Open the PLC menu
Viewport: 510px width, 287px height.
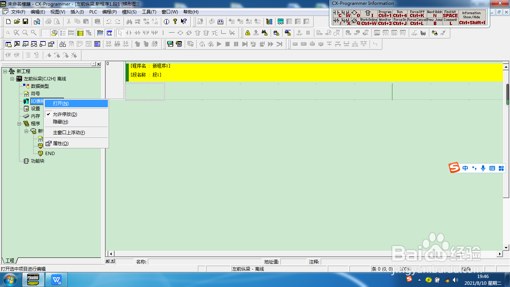pyautogui.click(x=93, y=12)
